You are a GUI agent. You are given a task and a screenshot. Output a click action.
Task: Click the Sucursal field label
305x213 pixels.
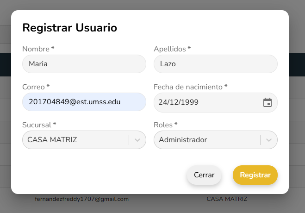[39, 125]
